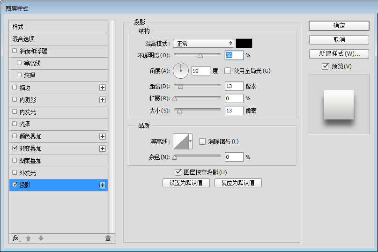Enable the 使用全局光 checkbox
Screen dimensions: 378x252
228,71
